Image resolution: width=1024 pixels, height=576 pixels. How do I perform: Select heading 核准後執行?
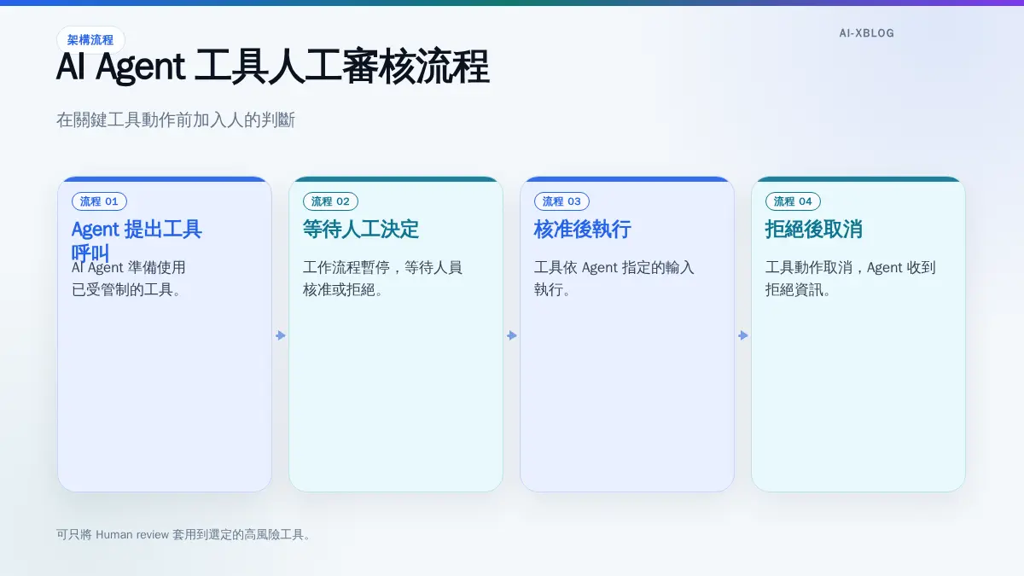pyautogui.click(x=583, y=229)
